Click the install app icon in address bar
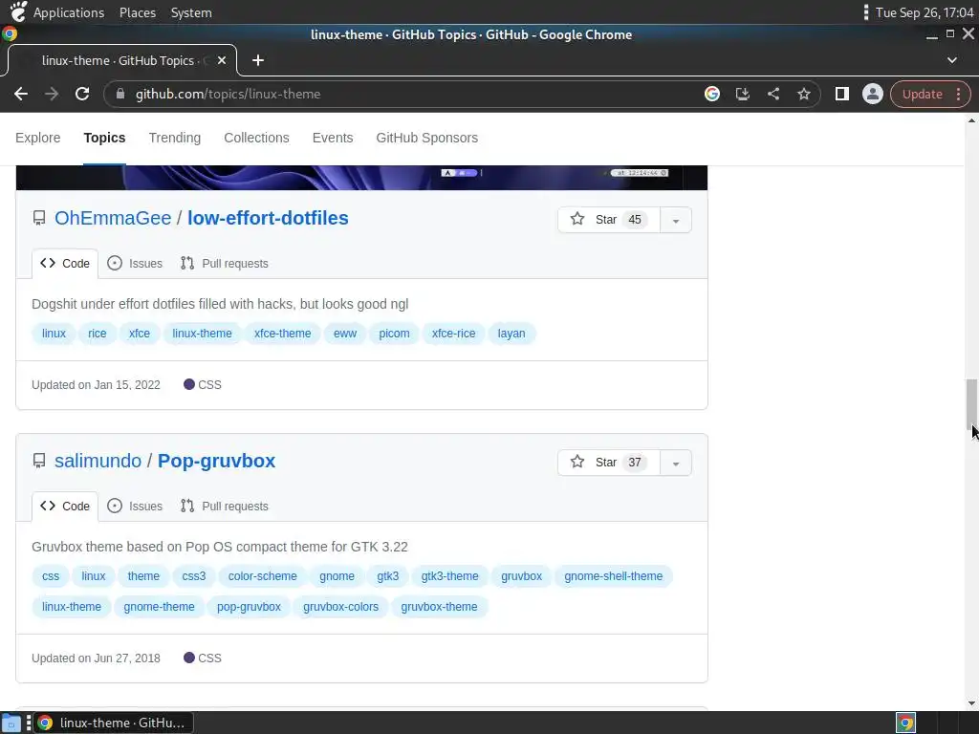The image size is (979, 734). point(742,94)
